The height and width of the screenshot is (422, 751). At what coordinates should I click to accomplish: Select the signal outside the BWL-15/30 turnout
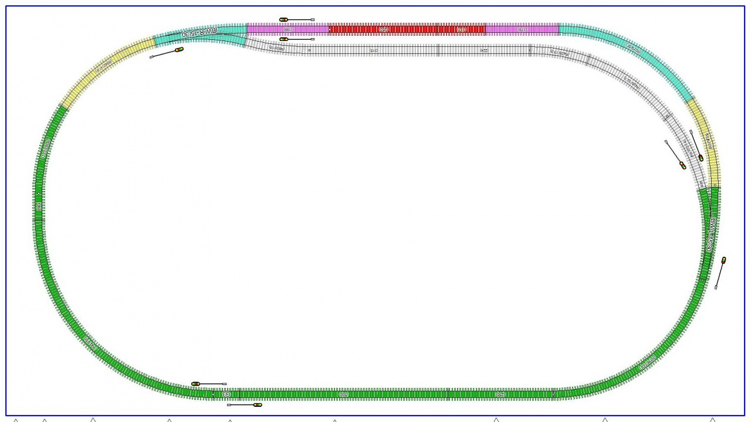[723, 261]
